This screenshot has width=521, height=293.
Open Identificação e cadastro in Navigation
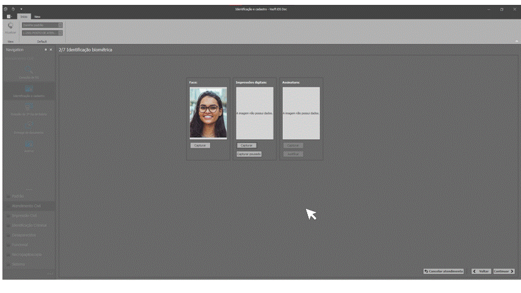tap(29, 91)
